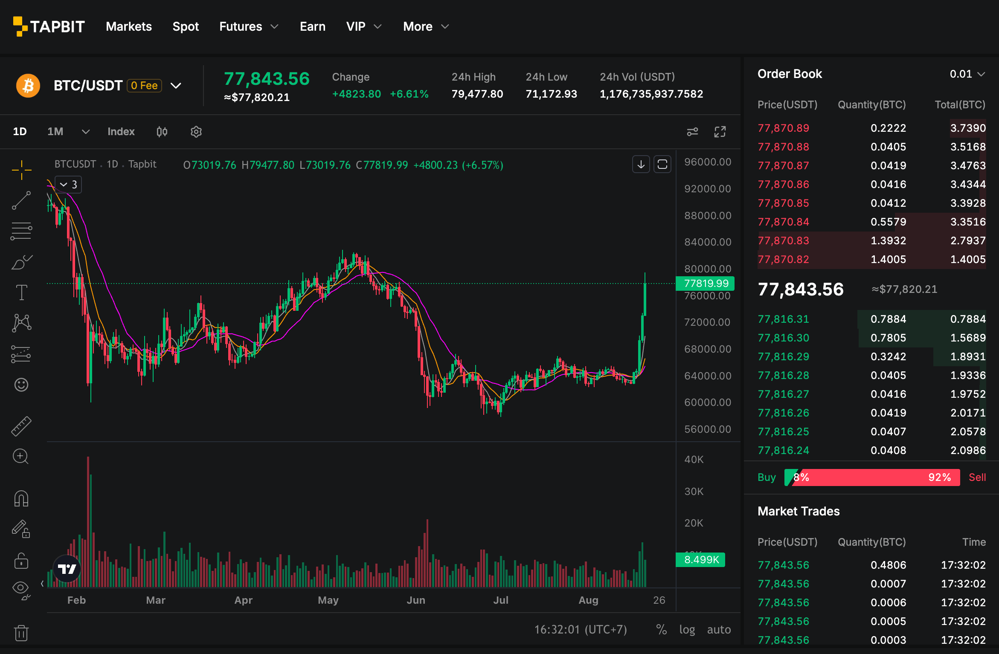Select the 1M timeframe

pos(55,132)
